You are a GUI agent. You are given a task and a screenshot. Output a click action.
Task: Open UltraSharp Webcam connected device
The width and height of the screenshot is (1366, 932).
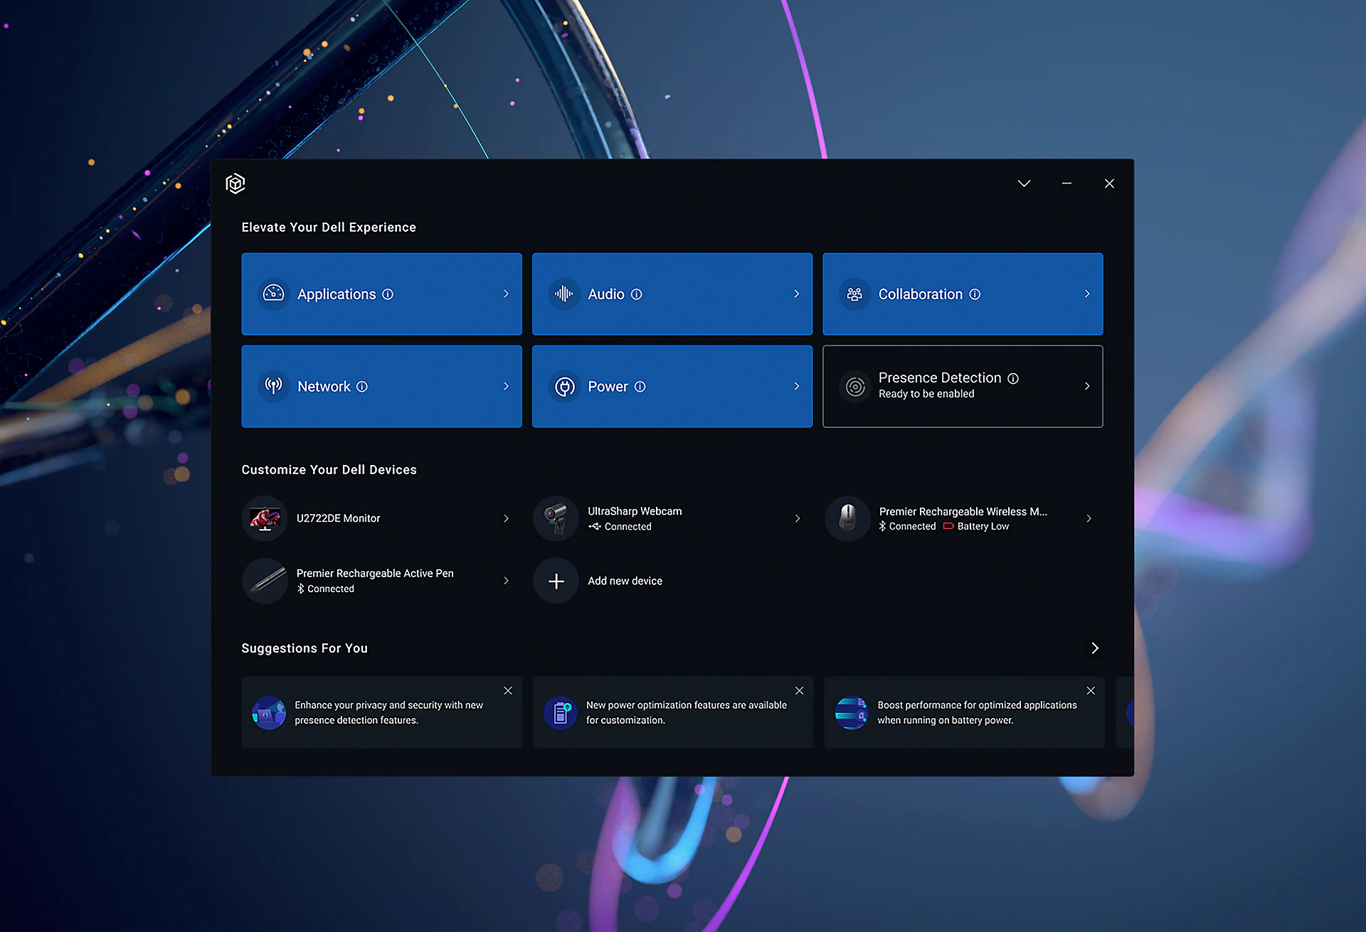click(672, 518)
